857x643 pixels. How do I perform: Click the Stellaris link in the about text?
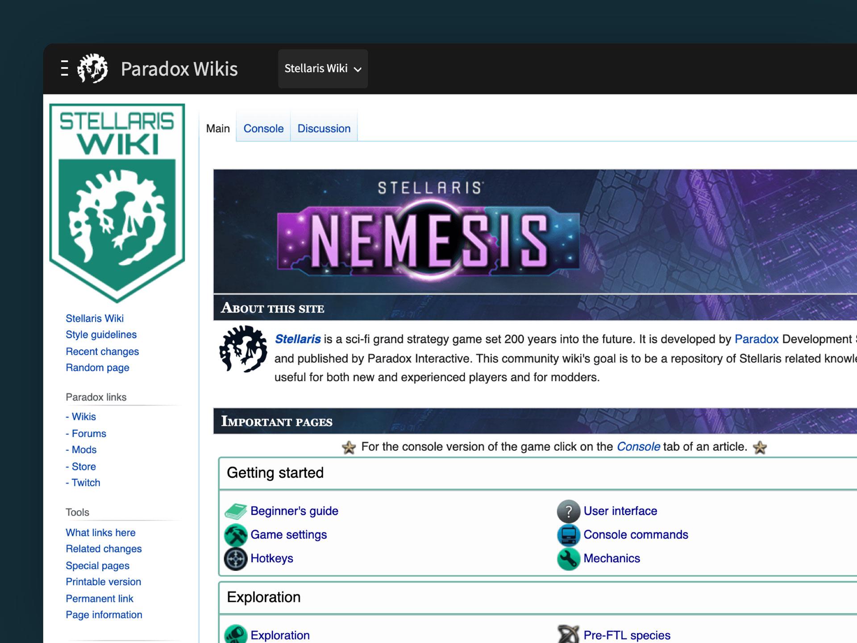(x=298, y=339)
